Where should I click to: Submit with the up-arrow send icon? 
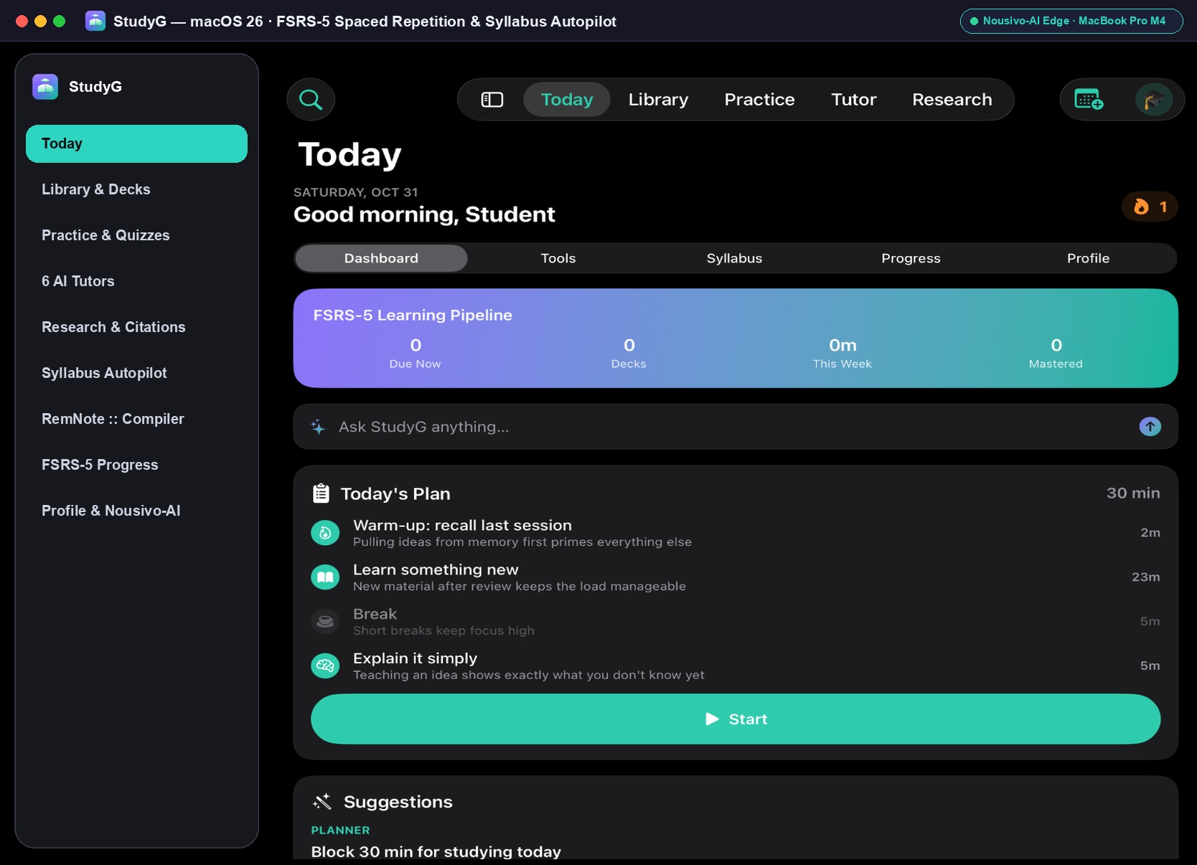pos(1150,427)
